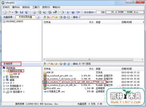Click the Save floppy disk icon

[x=22, y=12]
